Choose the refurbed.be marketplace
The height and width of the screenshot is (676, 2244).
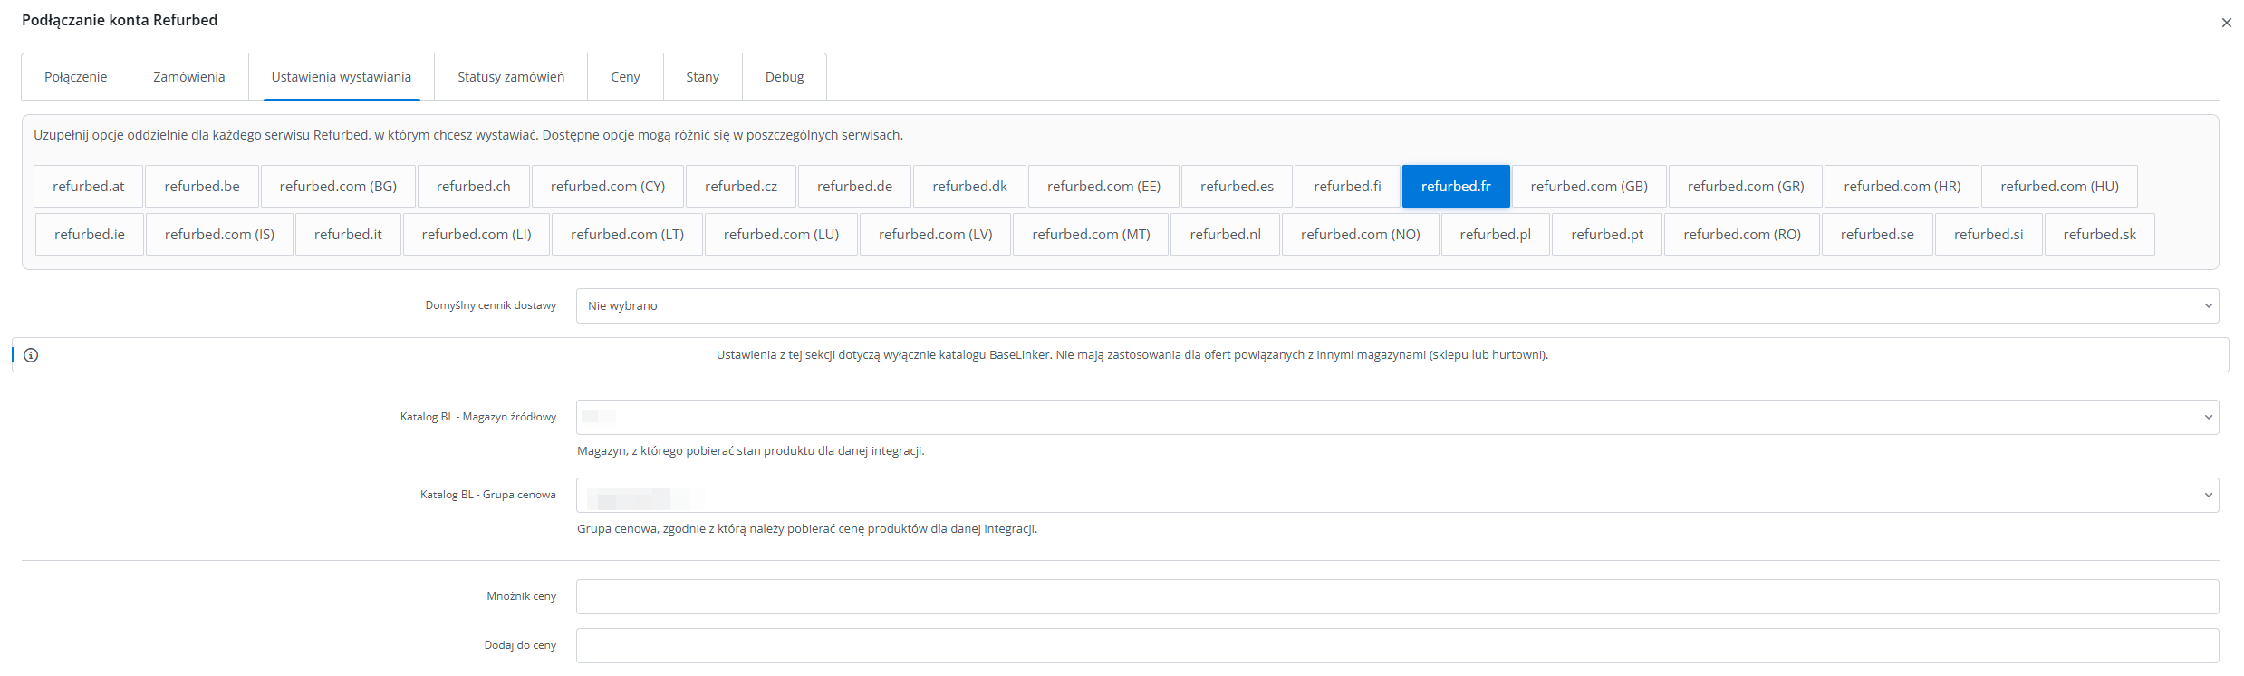click(202, 187)
